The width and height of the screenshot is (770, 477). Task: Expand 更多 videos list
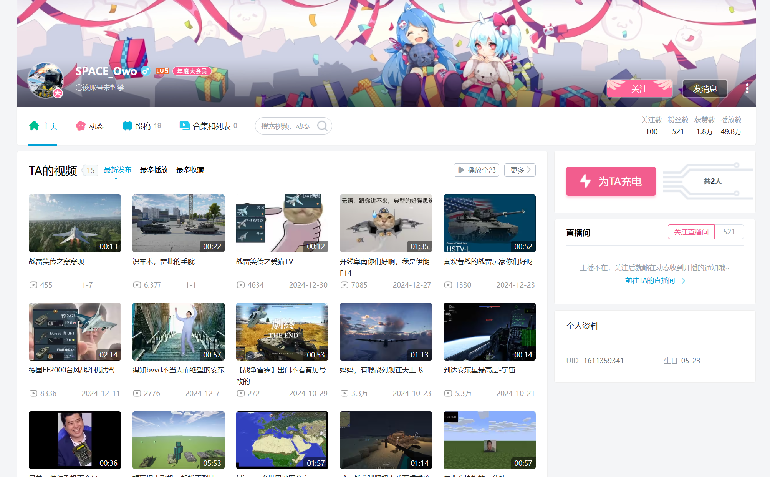(x=520, y=170)
